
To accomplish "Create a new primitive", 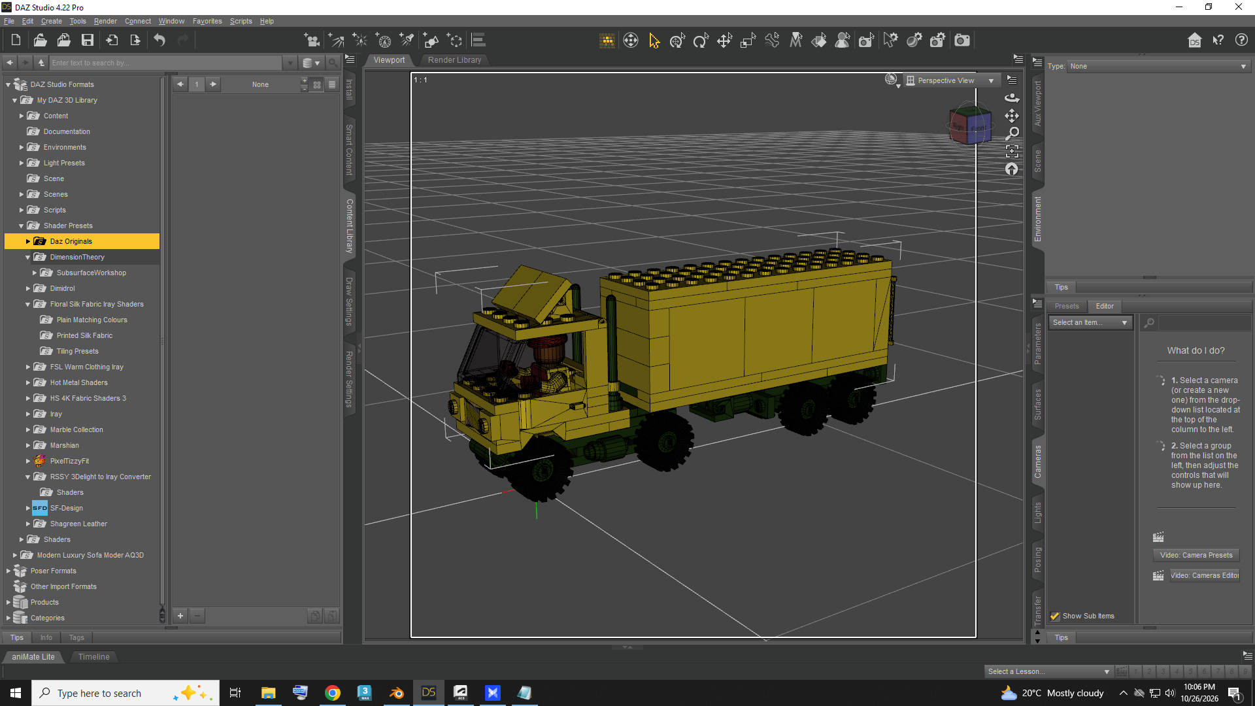I will 431,41.
